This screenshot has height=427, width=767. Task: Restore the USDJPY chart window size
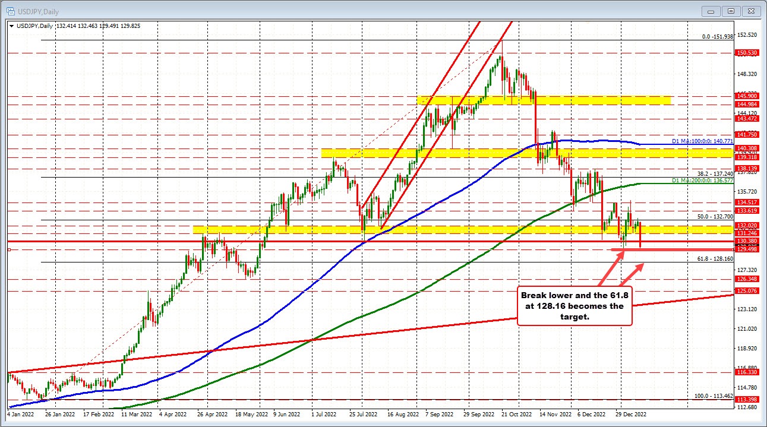point(730,11)
